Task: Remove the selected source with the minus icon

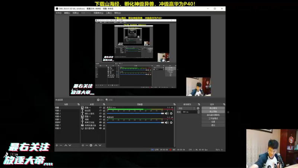Action: (x=87, y=145)
